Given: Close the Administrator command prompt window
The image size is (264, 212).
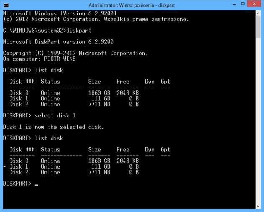Looking at the screenshot, I should coord(254,4).
